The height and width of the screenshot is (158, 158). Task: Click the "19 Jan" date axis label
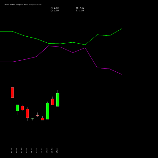click(37, 150)
